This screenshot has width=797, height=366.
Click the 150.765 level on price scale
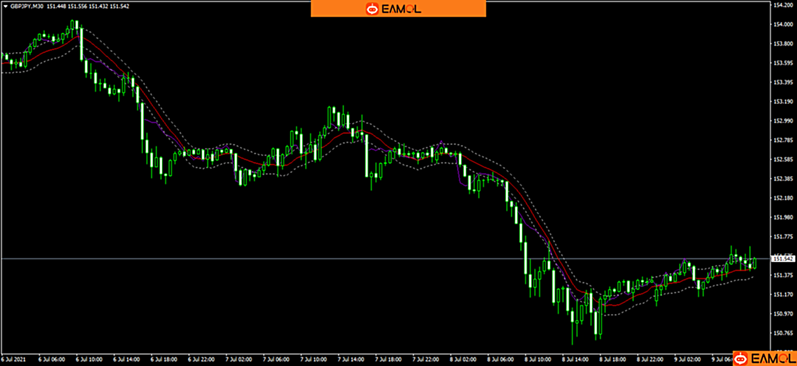pos(781,333)
